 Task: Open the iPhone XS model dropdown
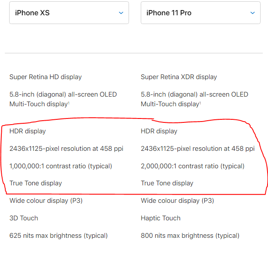point(69,13)
